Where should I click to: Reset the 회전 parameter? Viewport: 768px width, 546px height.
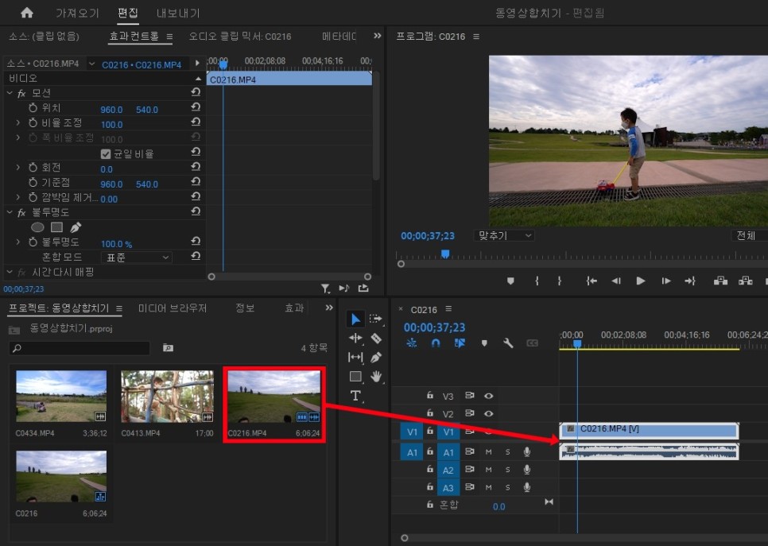196,166
